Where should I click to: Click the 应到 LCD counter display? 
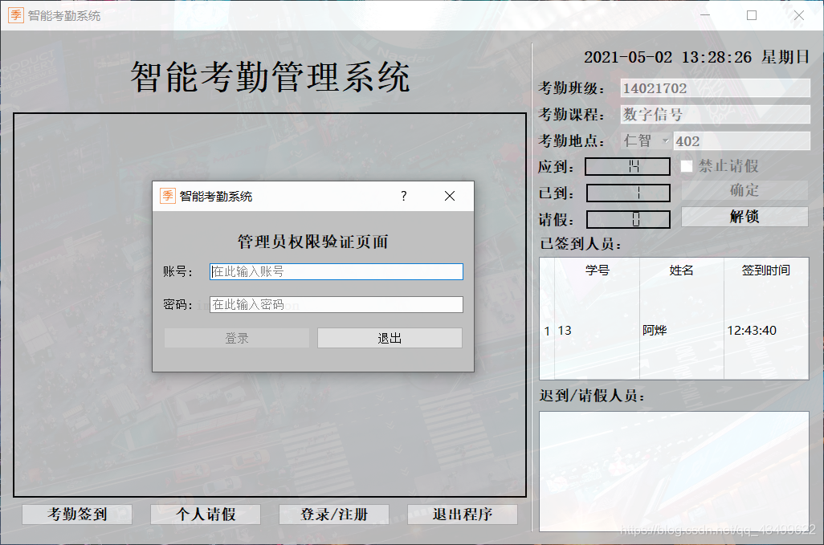coord(627,167)
